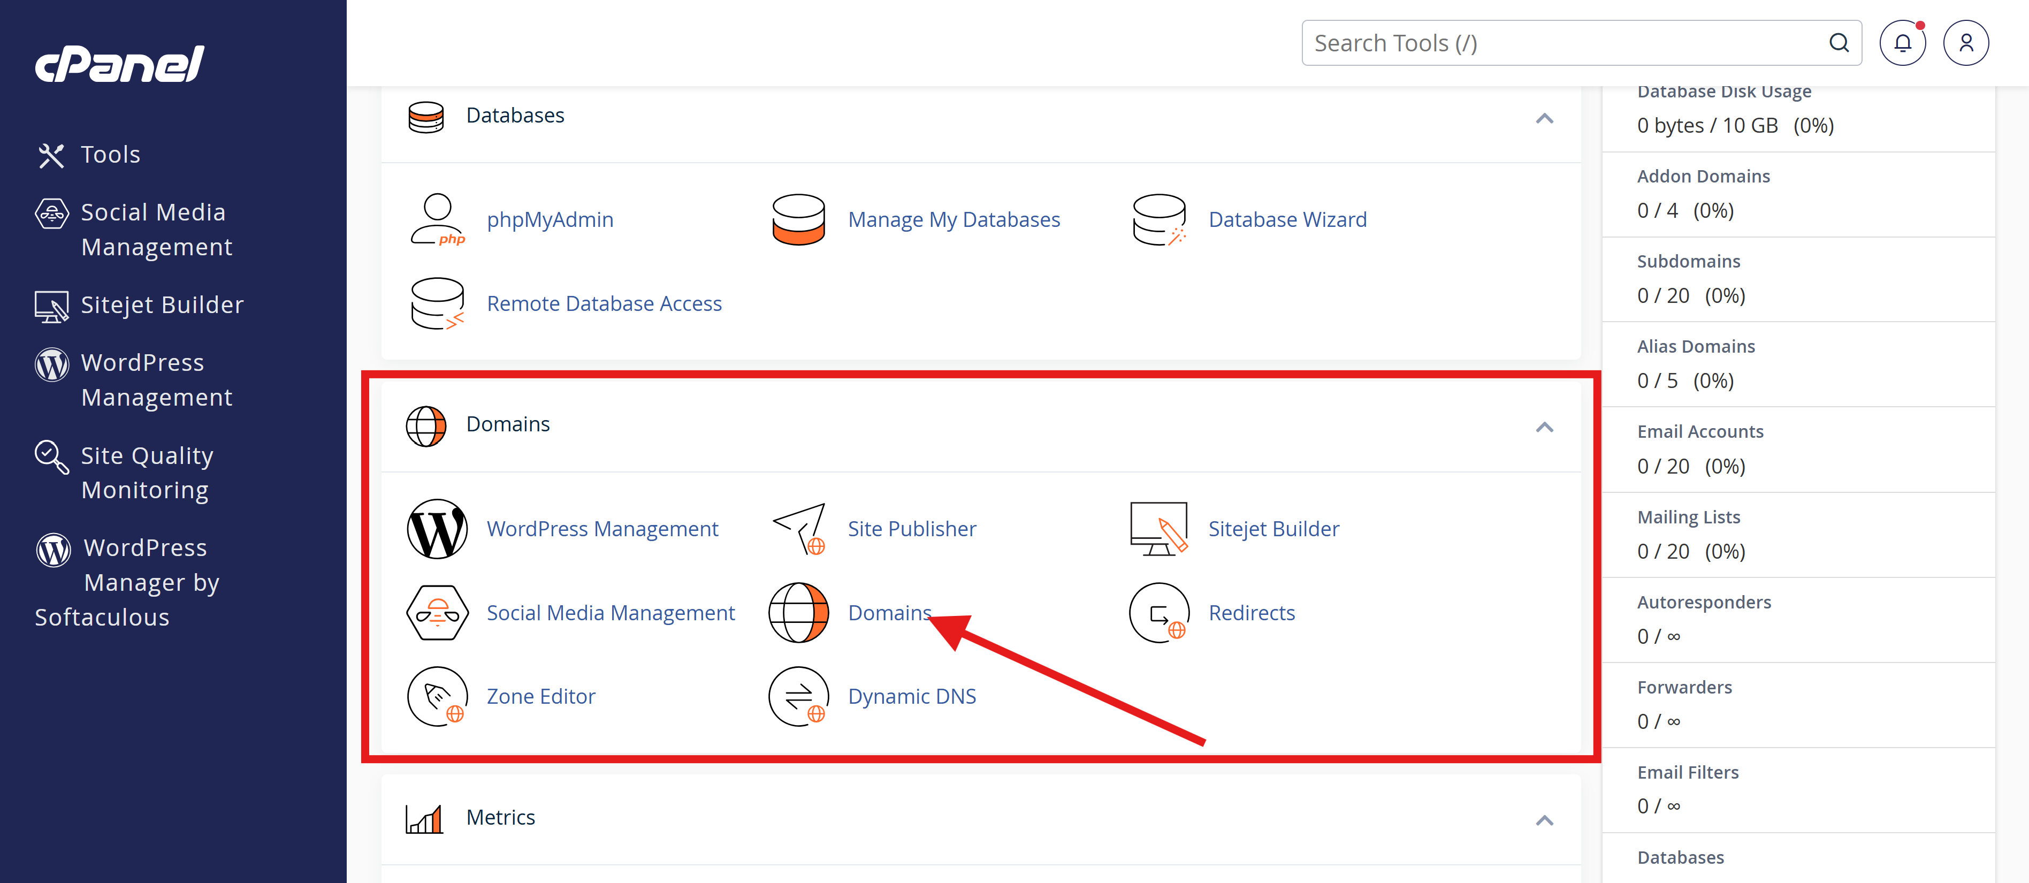Click the search magnifier icon

coord(1839,42)
